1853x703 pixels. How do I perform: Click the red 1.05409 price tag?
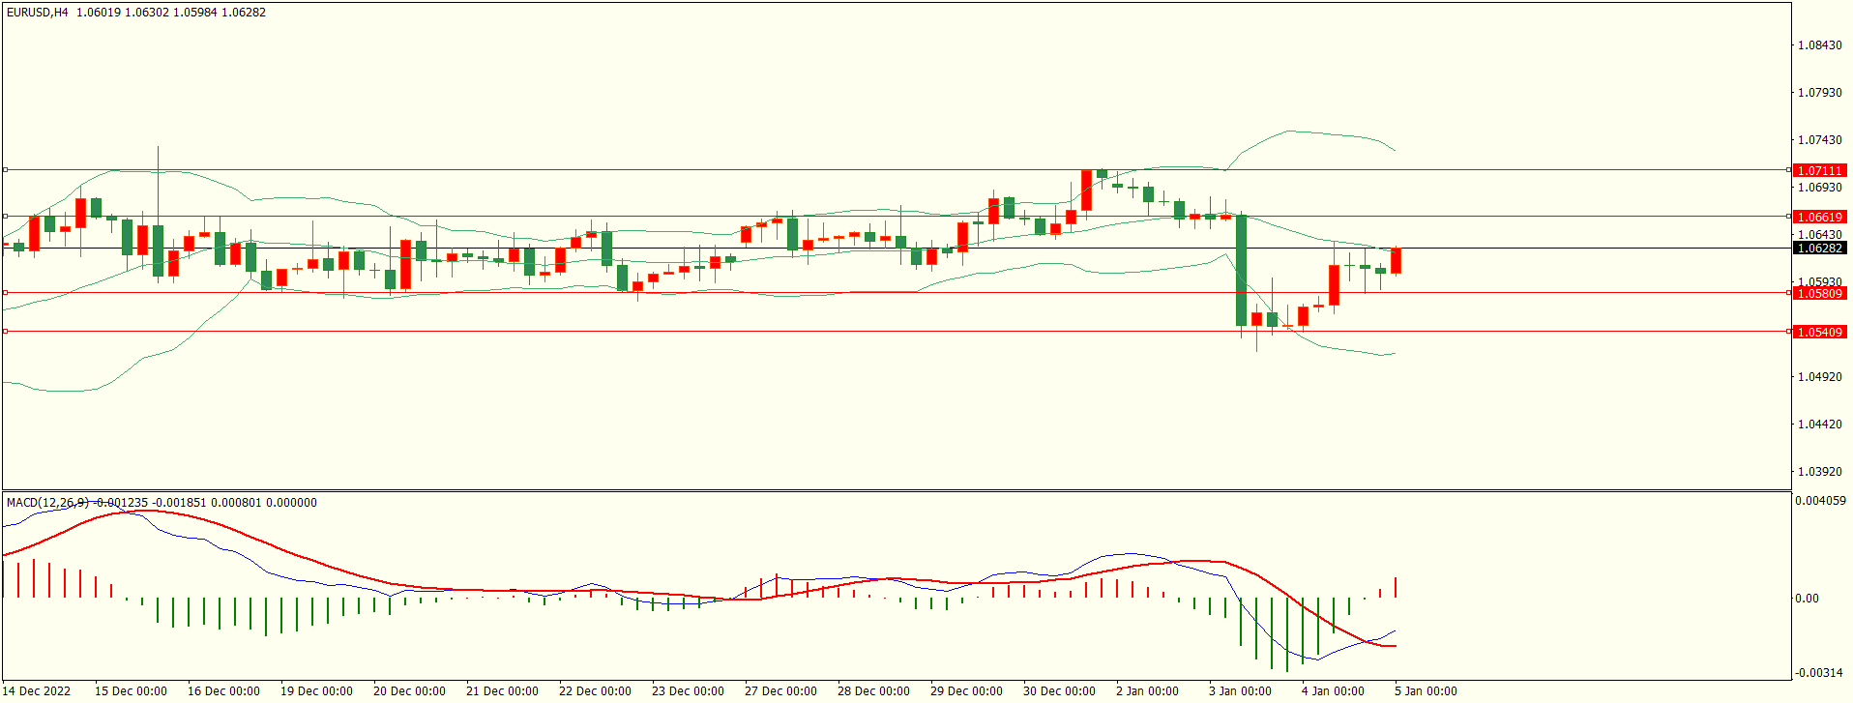[1819, 332]
